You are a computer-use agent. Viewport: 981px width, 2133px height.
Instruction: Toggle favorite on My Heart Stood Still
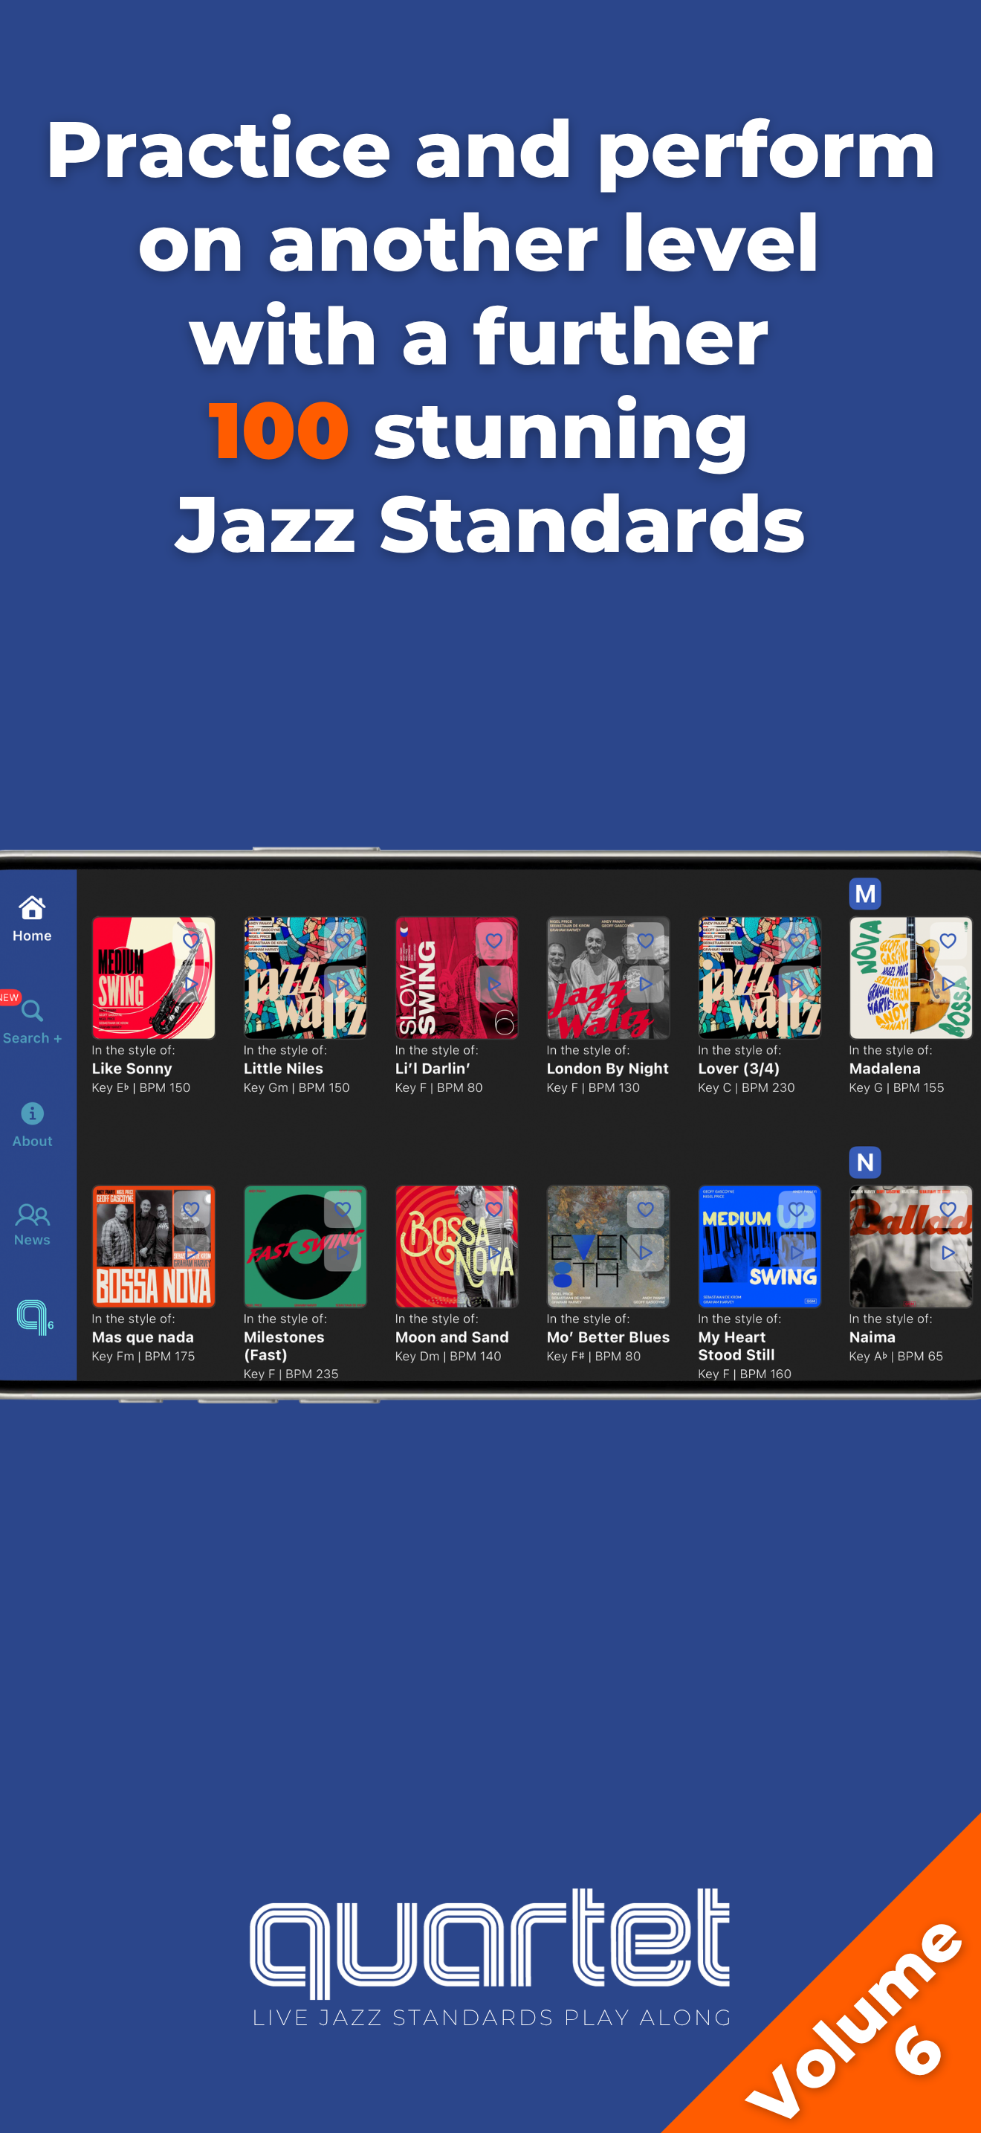797,1209
